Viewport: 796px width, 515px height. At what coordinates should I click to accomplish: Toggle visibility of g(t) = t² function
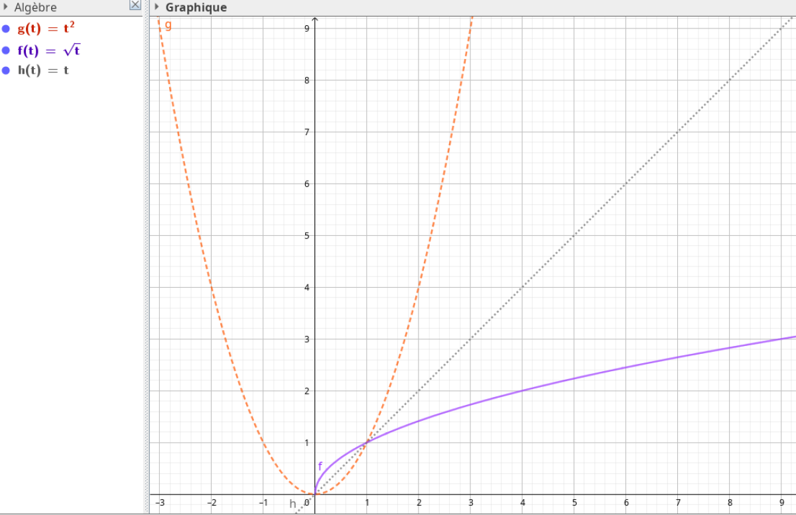[x=6, y=29]
